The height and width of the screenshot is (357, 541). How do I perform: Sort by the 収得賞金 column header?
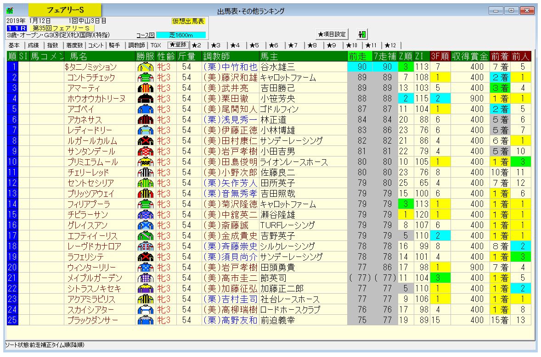click(470, 56)
